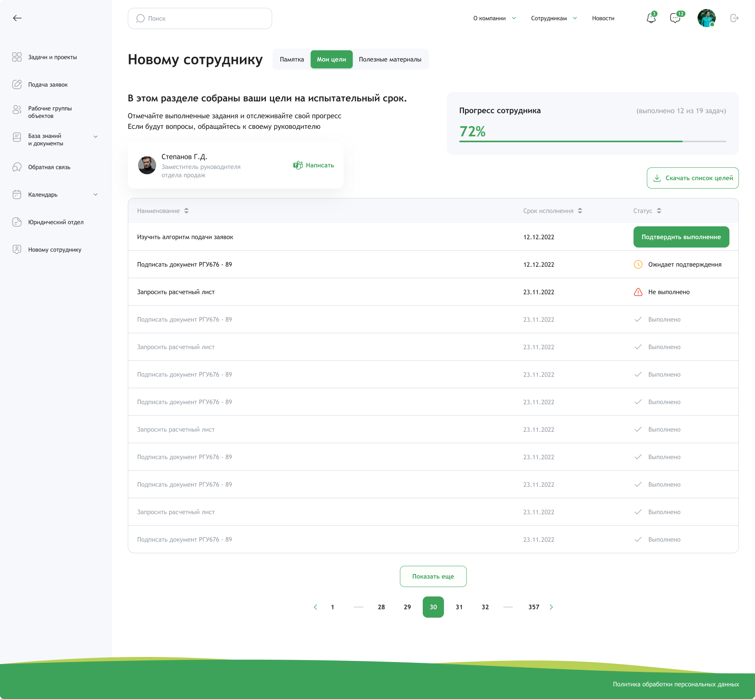Select current page 30 in pagination
755x699 pixels.
tap(433, 607)
